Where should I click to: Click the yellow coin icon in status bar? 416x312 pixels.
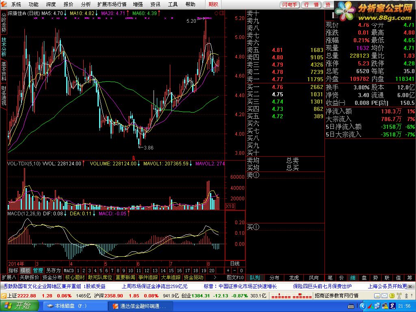392,296
